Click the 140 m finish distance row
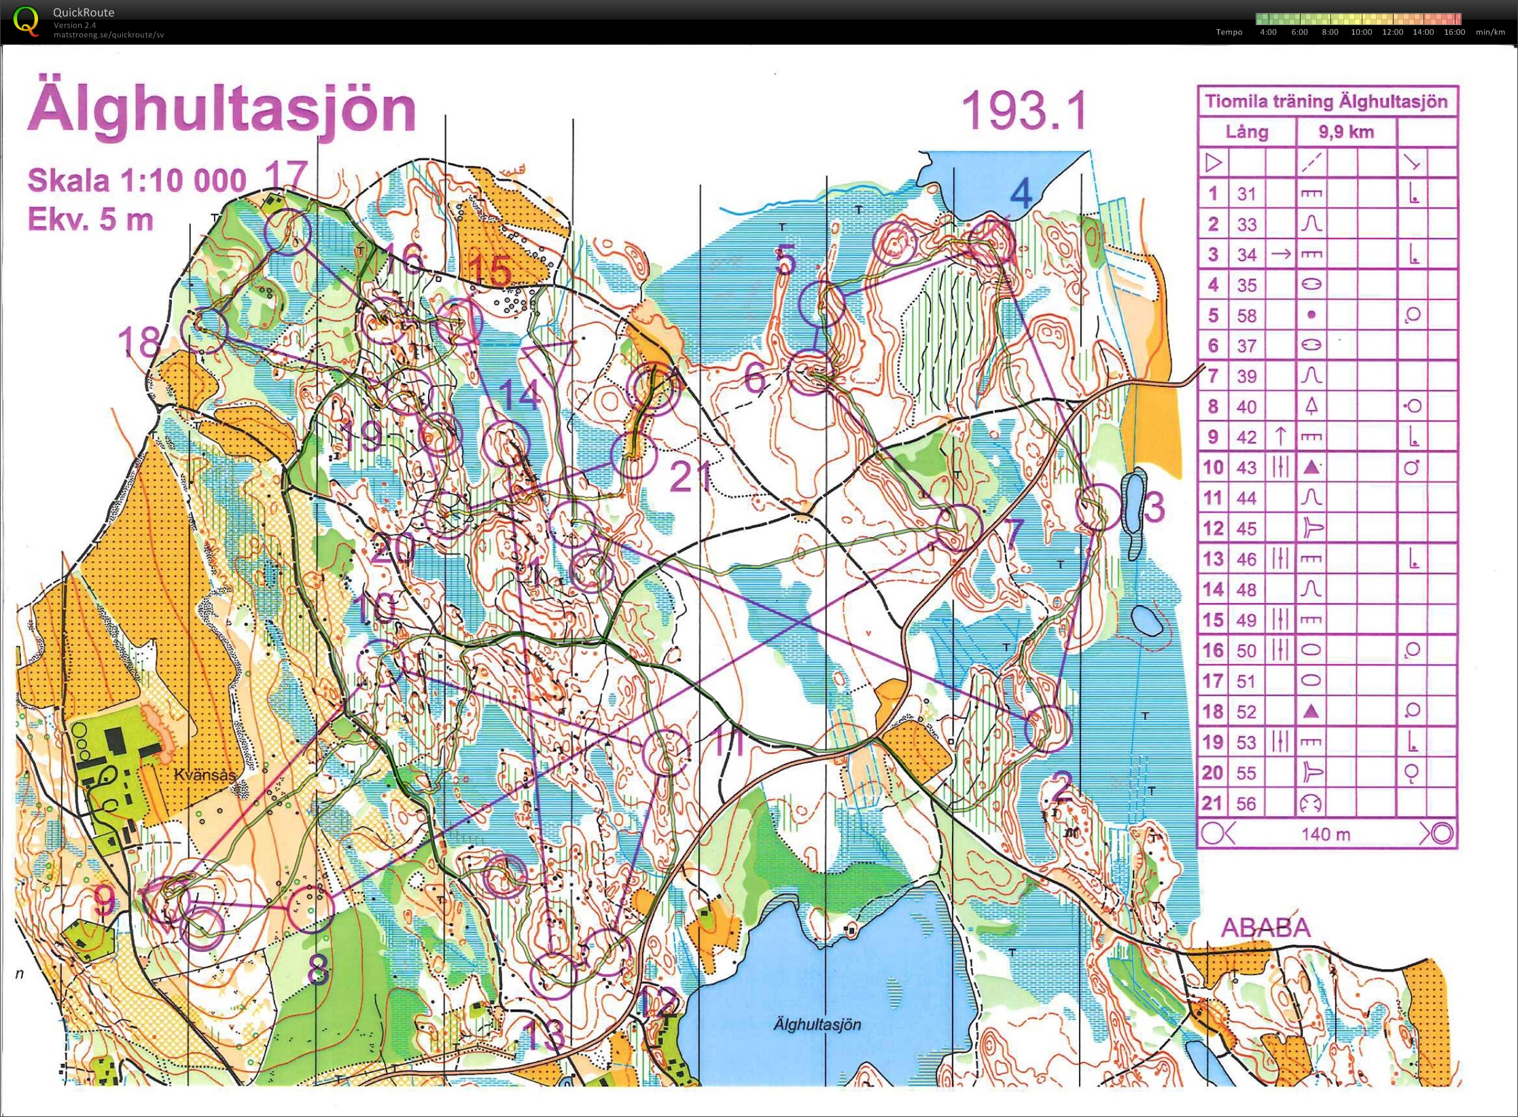Screen dimensions: 1518x1117 pos(1327,833)
